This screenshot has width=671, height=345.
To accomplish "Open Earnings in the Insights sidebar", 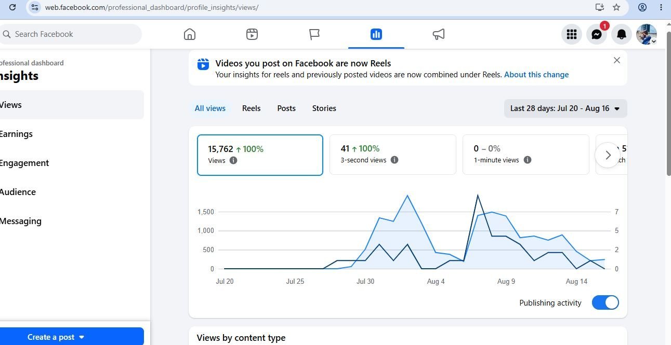I will [71, 134].
